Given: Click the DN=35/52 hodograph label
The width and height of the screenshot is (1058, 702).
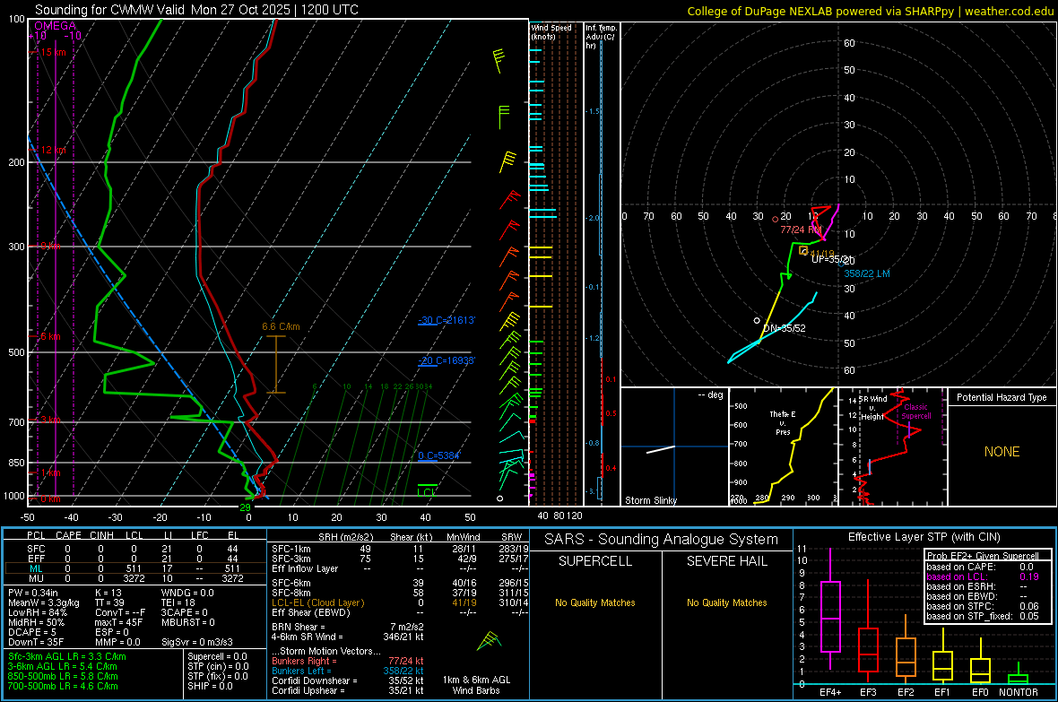Looking at the screenshot, I should 784,328.
